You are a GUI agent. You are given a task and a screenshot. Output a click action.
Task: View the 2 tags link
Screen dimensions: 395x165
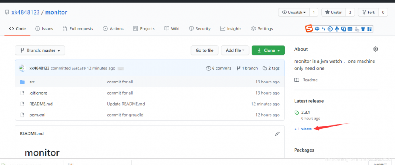[271, 68]
